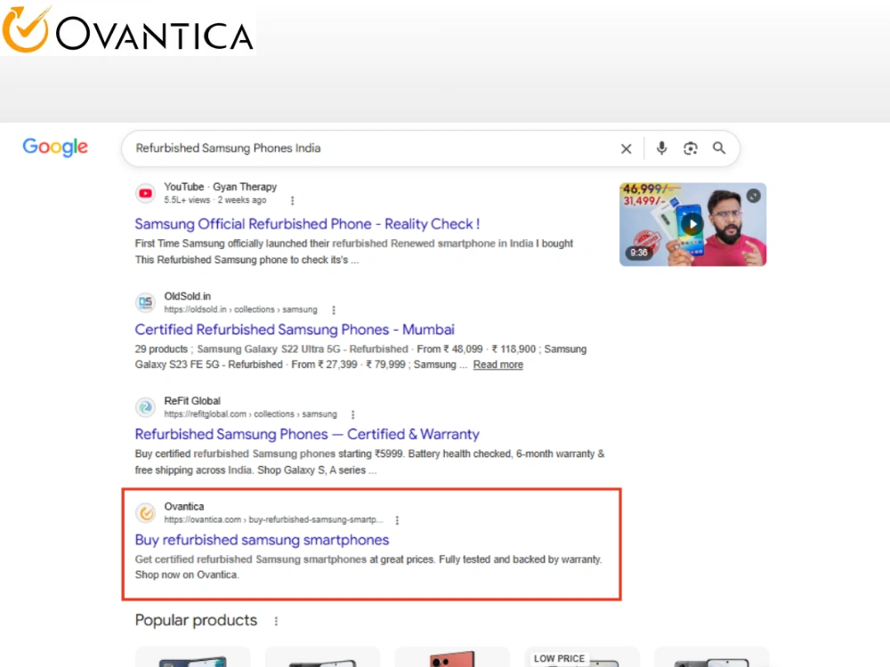Click the Google logo
This screenshot has height=667, width=890.
(55, 147)
